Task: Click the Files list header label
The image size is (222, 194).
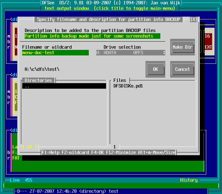Action: click(x=120, y=80)
